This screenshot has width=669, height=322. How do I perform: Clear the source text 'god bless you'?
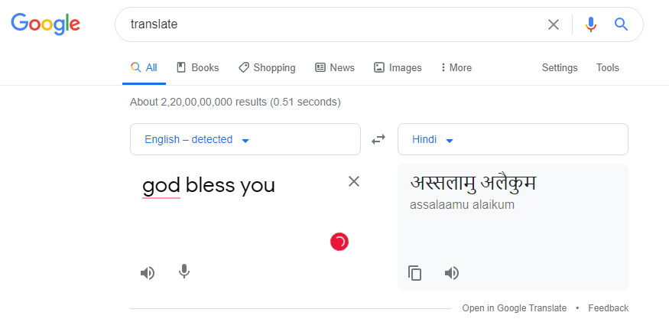pos(354,181)
